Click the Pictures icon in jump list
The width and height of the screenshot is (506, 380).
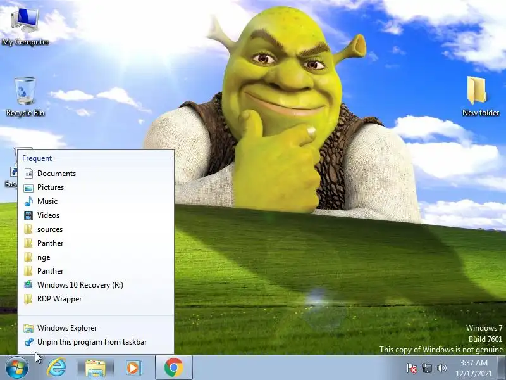pyautogui.click(x=28, y=187)
